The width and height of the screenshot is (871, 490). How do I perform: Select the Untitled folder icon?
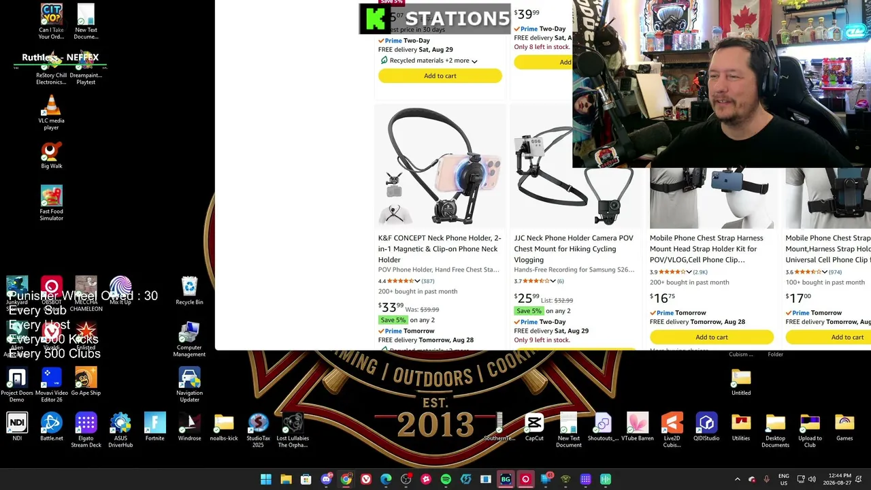741,382
